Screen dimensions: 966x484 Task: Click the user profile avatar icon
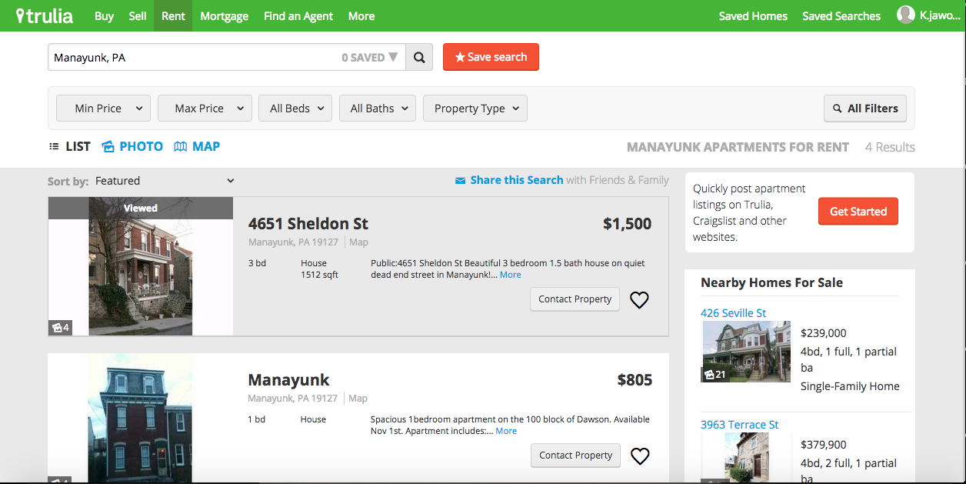pyautogui.click(x=905, y=15)
